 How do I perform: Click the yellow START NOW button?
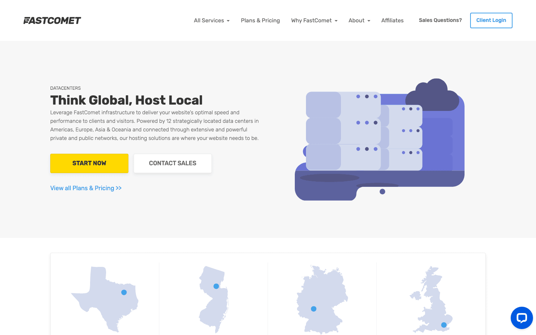click(x=89, y=163)
